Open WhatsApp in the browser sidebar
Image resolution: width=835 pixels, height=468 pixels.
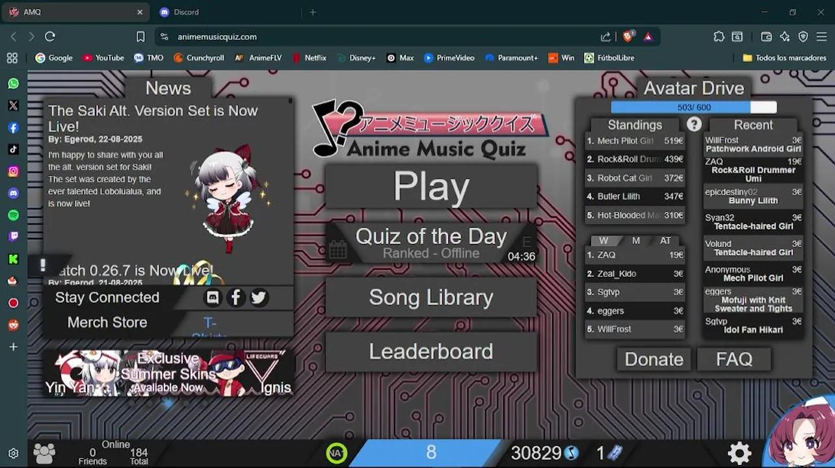(13, 83)
